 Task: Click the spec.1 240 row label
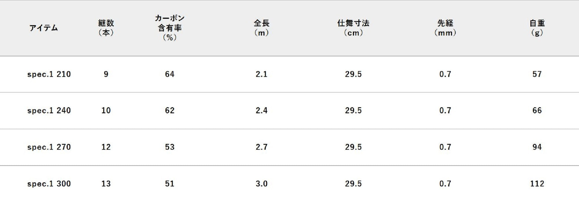(49, 110)
